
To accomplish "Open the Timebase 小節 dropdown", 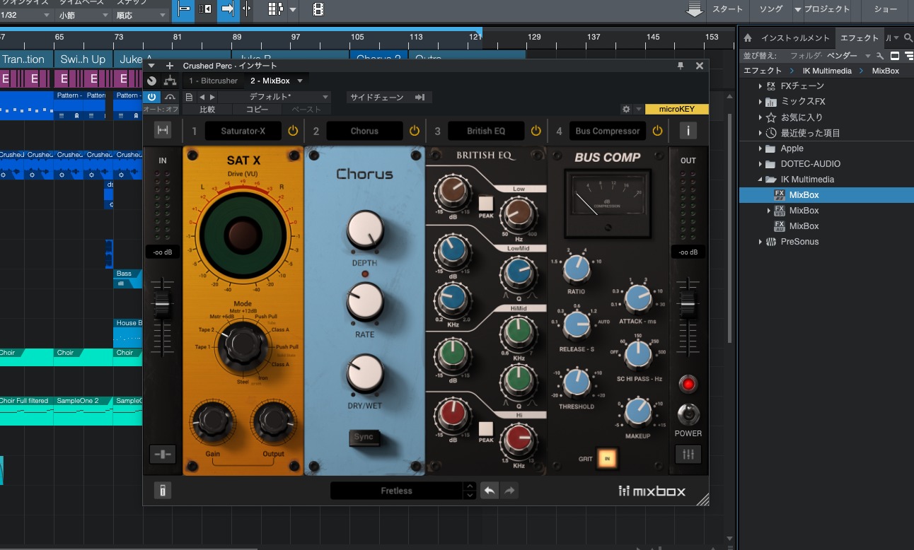I will click(x=83, y=15).
